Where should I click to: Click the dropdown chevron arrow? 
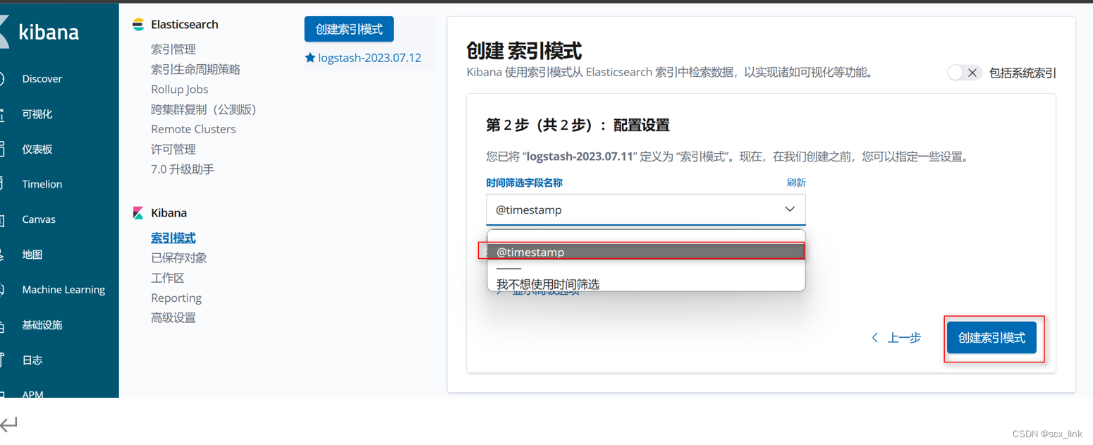[790, 209]
